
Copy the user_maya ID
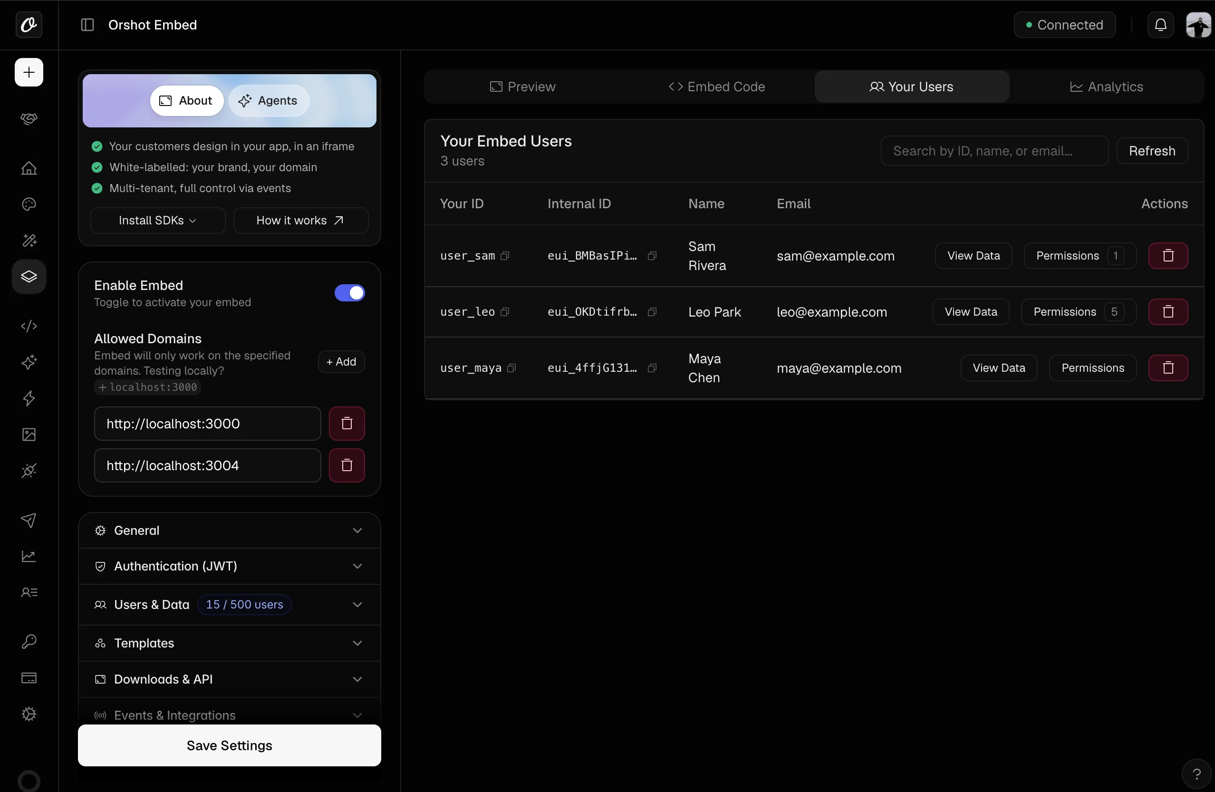[511, 368]
